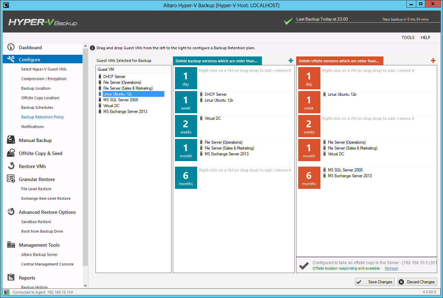
Task: Click the Guest VM column header
Action: [130, 69]
